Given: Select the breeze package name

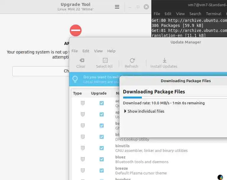Looking at the screenshot, I should click(121, 168).
